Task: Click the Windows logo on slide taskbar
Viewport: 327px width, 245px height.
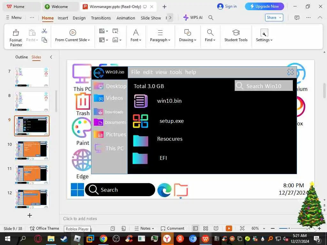Action: click(77, 189)
